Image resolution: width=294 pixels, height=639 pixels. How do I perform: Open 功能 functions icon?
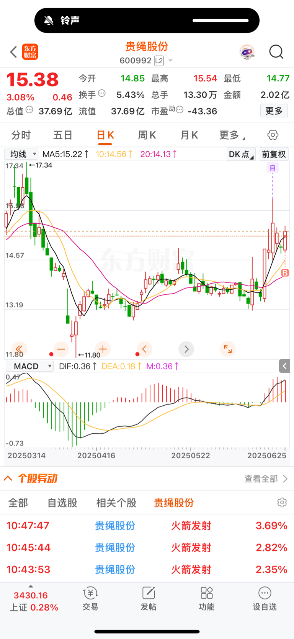point(206,599)
